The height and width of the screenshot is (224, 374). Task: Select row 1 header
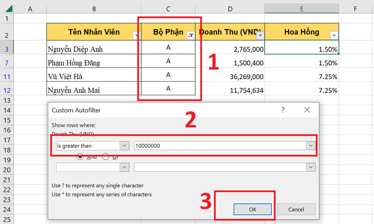[7, 18]
